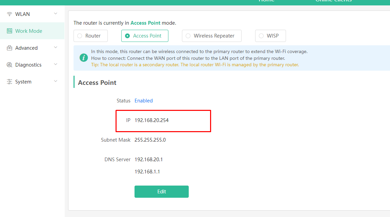Click the IP address 192.168.20.254 value
Screen dimensions: 390x217
[x=151, y=120]
